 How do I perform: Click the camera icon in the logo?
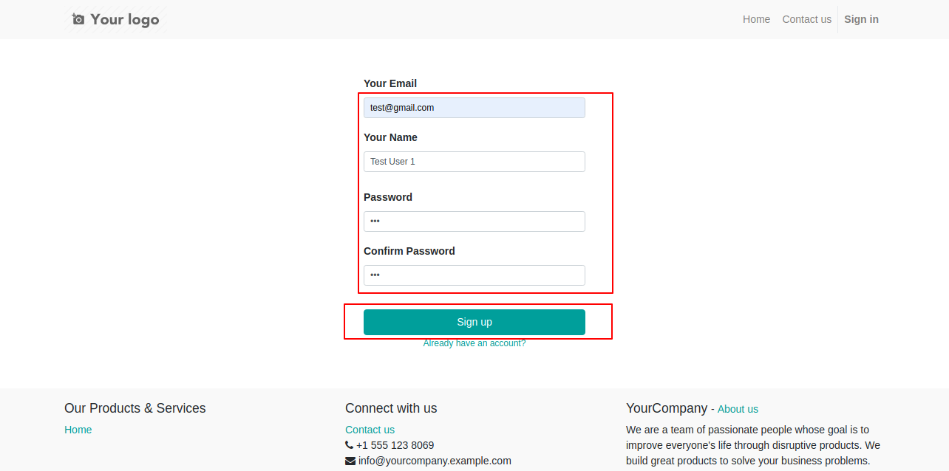point(78,19)
